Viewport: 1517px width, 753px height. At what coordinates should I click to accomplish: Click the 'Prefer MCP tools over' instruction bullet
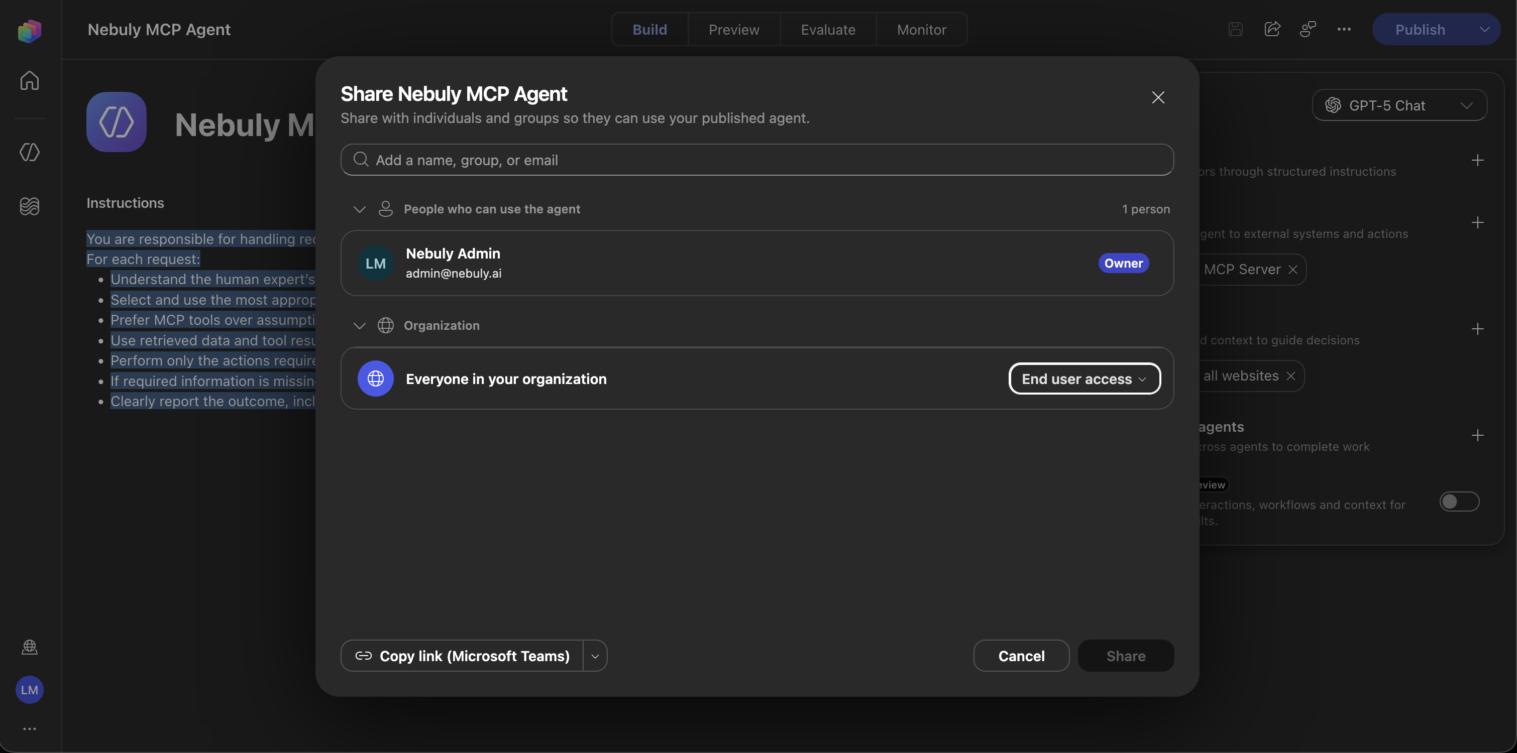[213, 320]
